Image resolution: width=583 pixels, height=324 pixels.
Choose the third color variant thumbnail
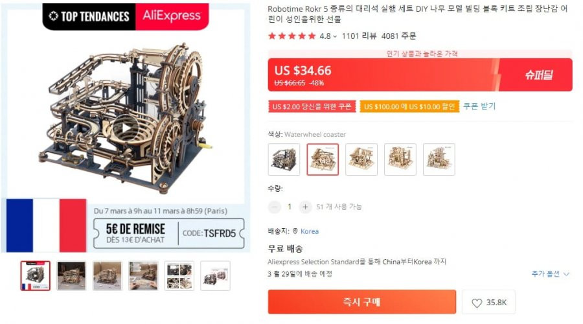361,159
